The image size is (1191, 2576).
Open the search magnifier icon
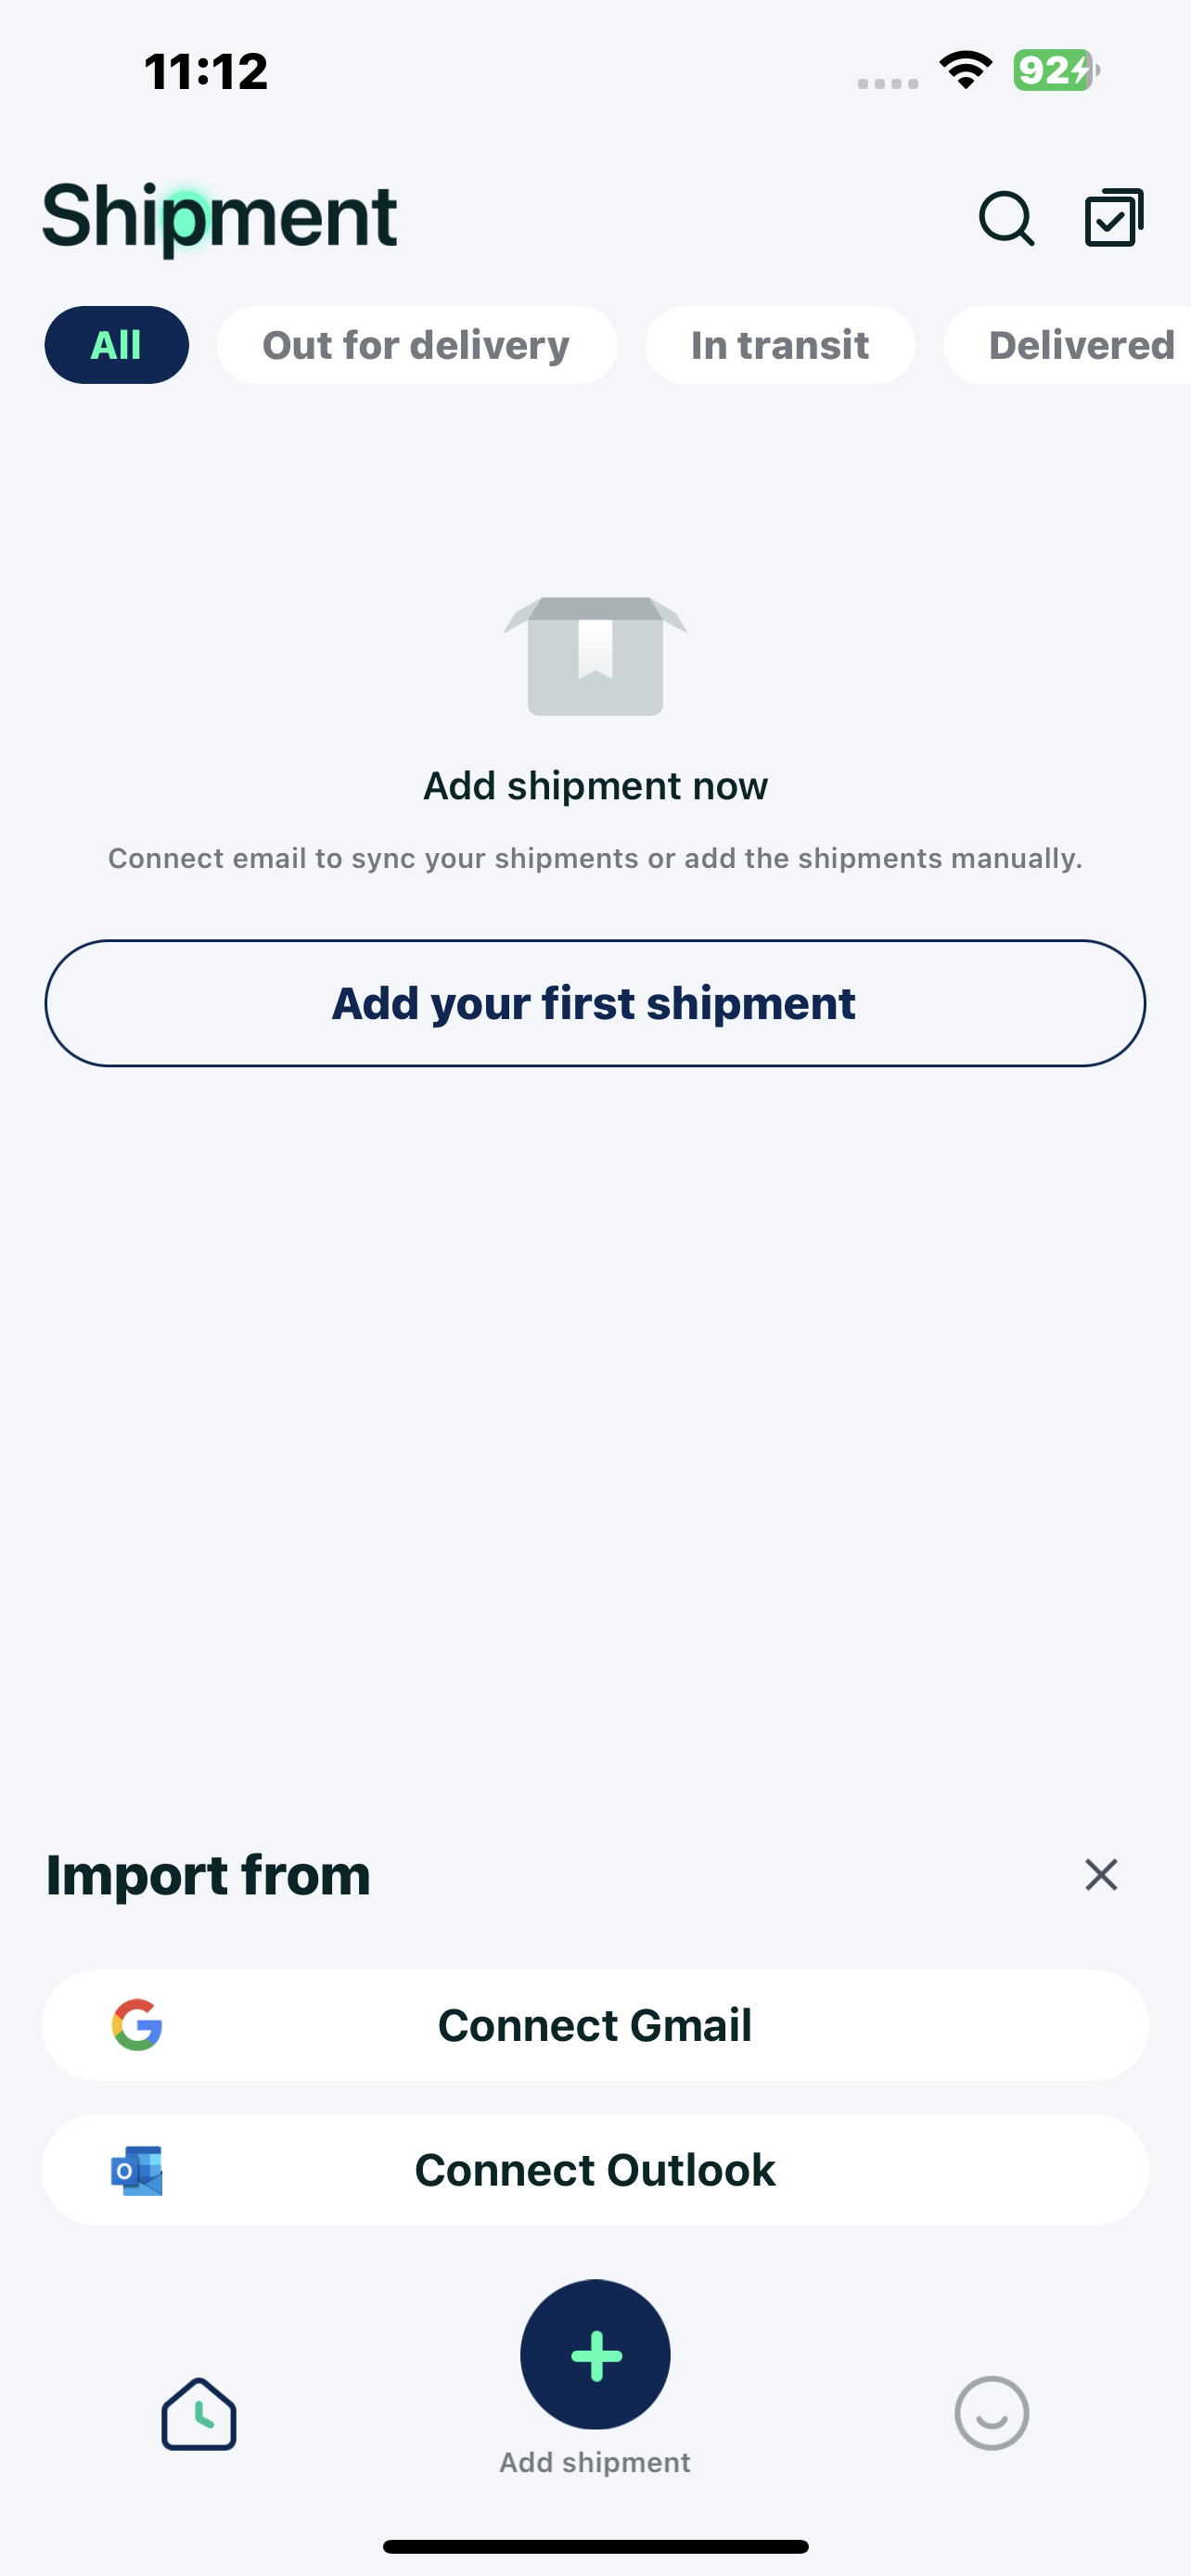[1005, 218]
